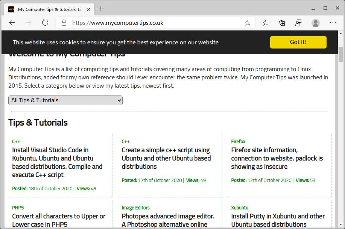Open Settings and more ellipsis menu
345x229 pixels.
tap(333, 23)
